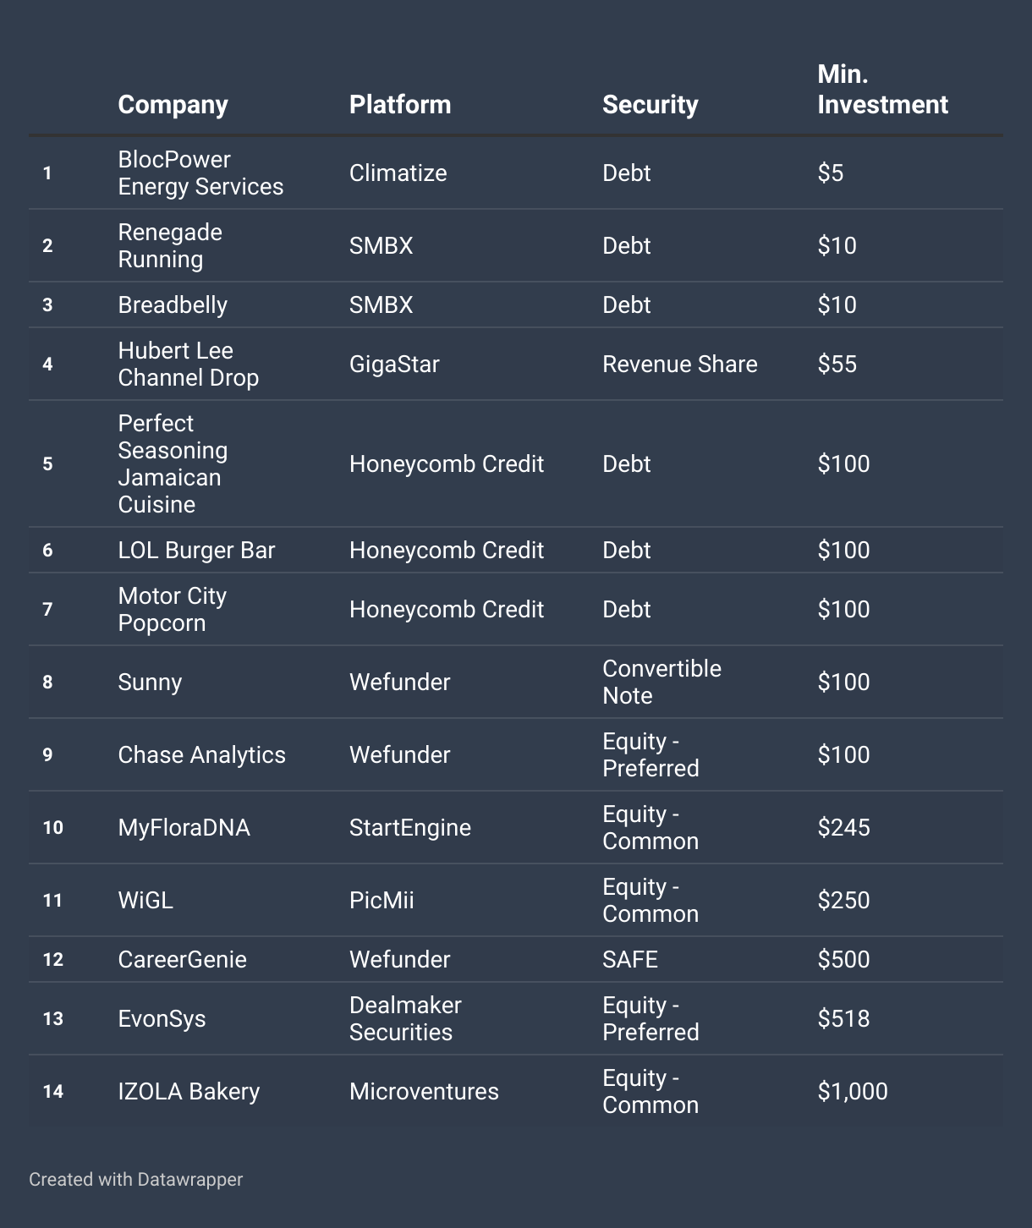Screen dimensions: 1032x1228
Task: Click the Motor City Popcorn entry
Action: point(173,610)
